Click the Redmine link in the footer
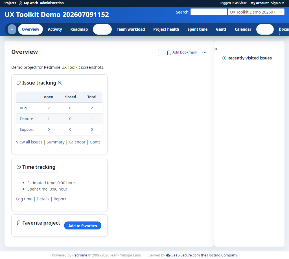 coord(80,255)
